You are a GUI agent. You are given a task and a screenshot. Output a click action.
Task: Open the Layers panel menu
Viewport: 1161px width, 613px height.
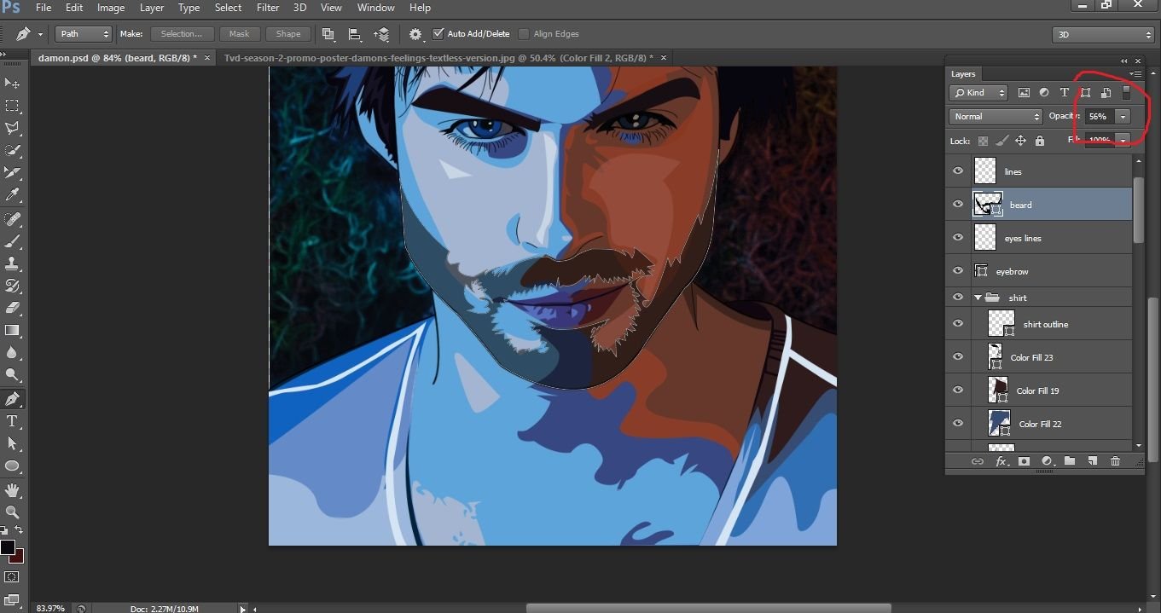1136,74
